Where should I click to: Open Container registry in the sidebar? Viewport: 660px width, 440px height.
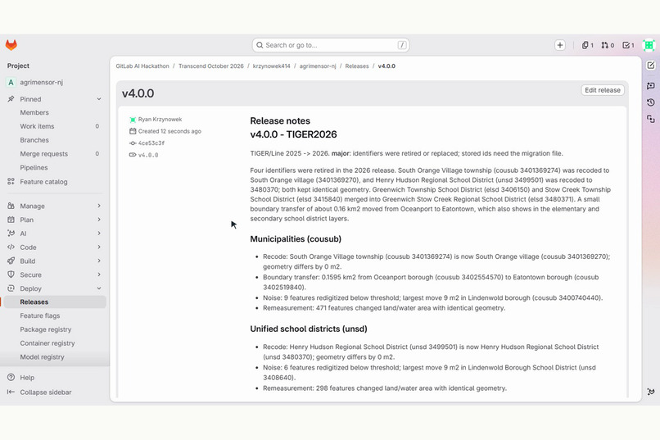pos(55,343)
